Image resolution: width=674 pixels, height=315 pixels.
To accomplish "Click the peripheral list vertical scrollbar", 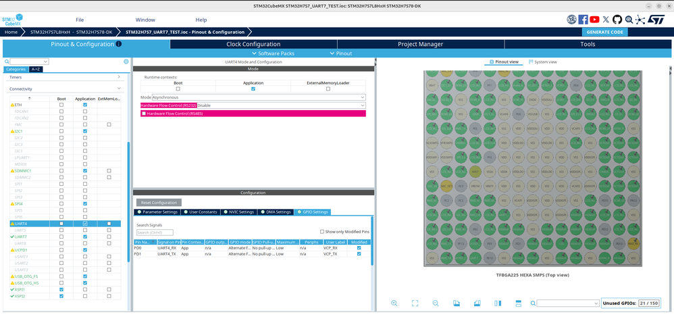I will pyautogui.click(x=128, y=202).
